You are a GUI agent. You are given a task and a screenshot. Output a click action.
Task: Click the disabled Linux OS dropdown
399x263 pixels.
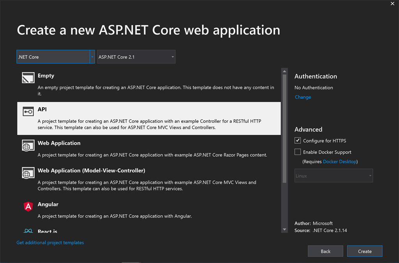pyautogui.click(x=334, y=176)
